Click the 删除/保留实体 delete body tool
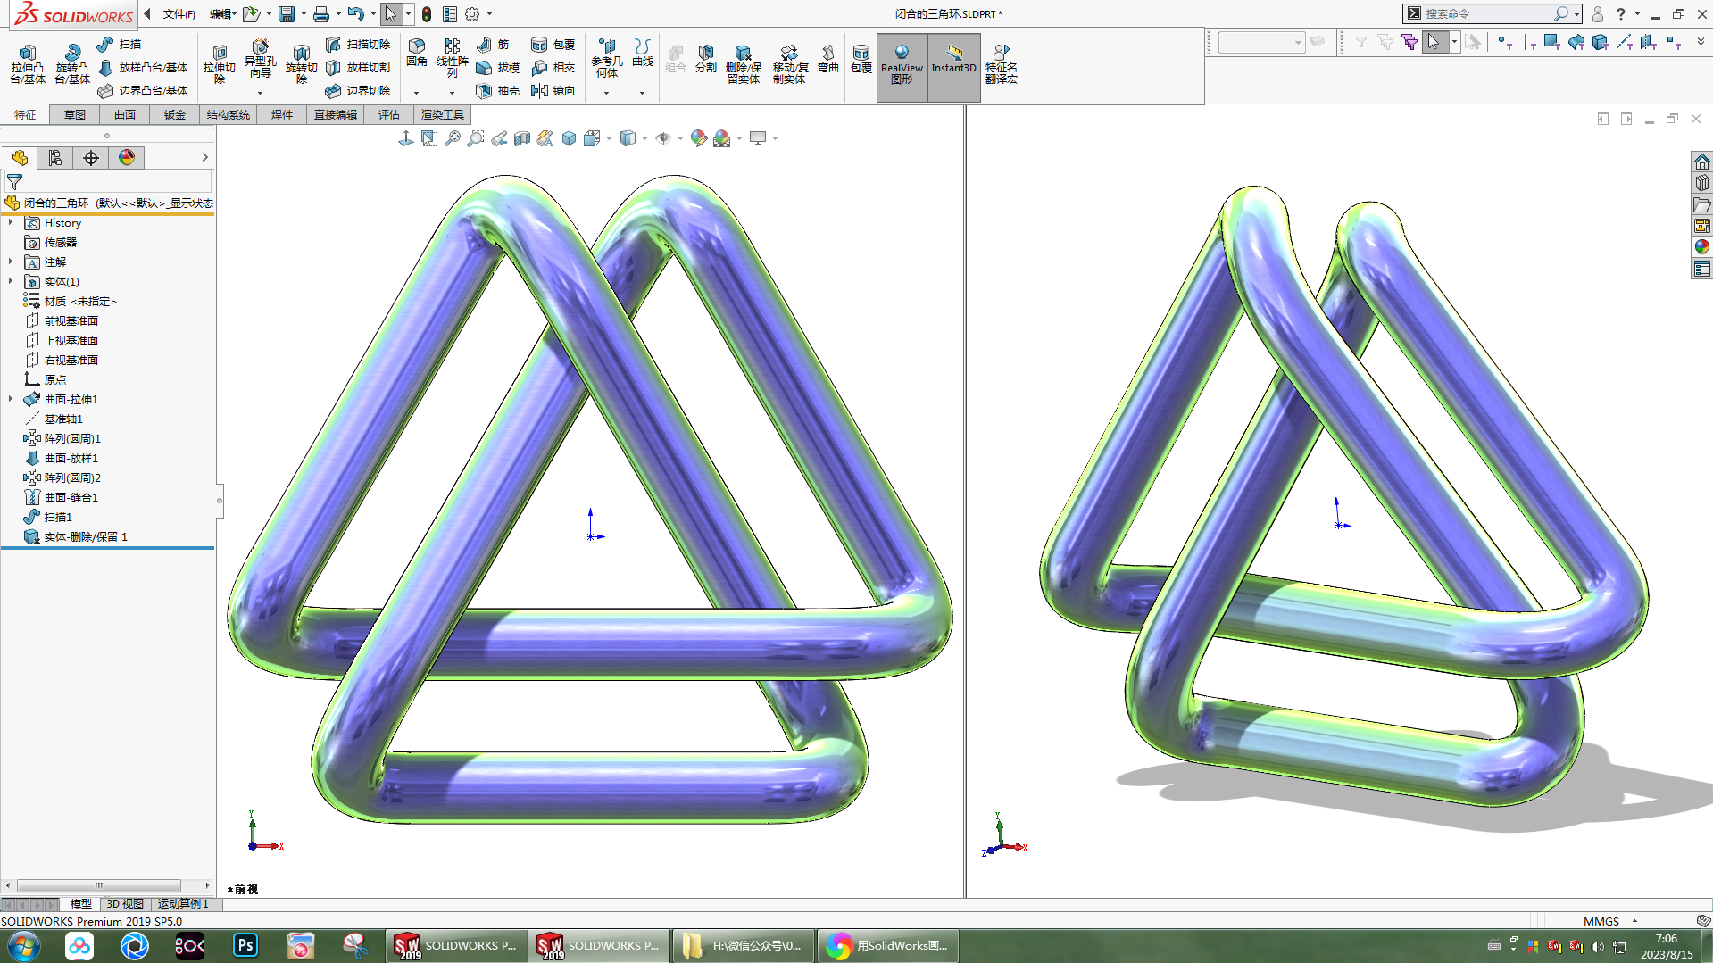The image size is (1713, 963). tap(743, 64)
